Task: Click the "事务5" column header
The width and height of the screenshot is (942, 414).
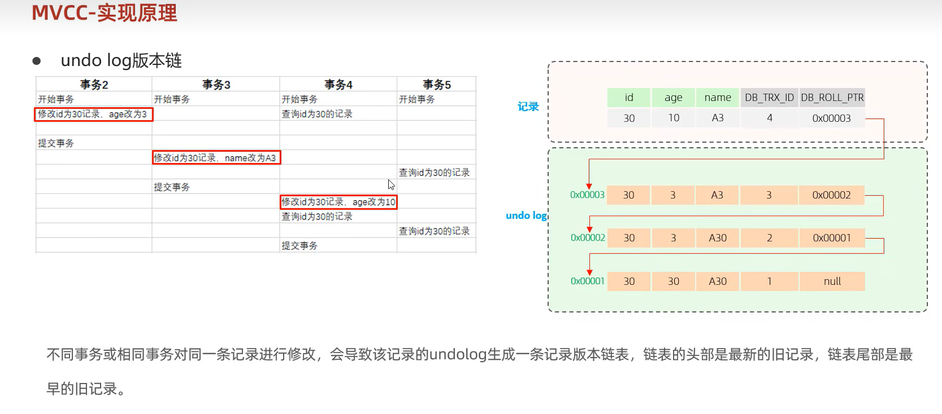Action: (437, 85)
